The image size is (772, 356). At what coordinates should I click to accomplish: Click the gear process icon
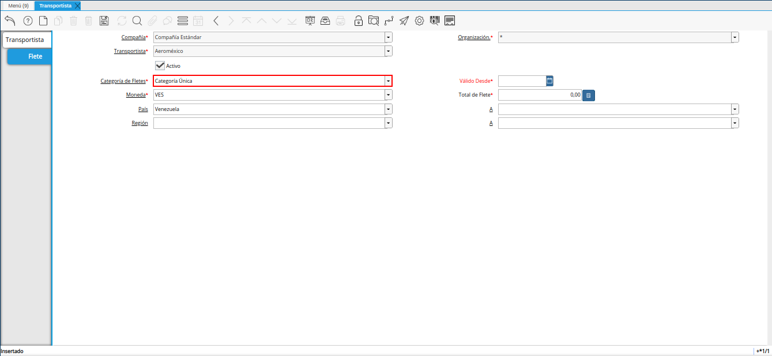pyautogui.click(x=419, y=21)
